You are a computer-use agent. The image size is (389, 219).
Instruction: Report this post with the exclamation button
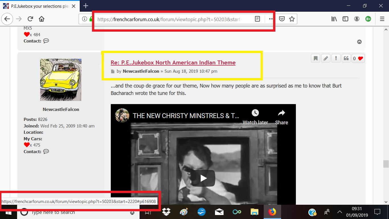click(336, 58)
